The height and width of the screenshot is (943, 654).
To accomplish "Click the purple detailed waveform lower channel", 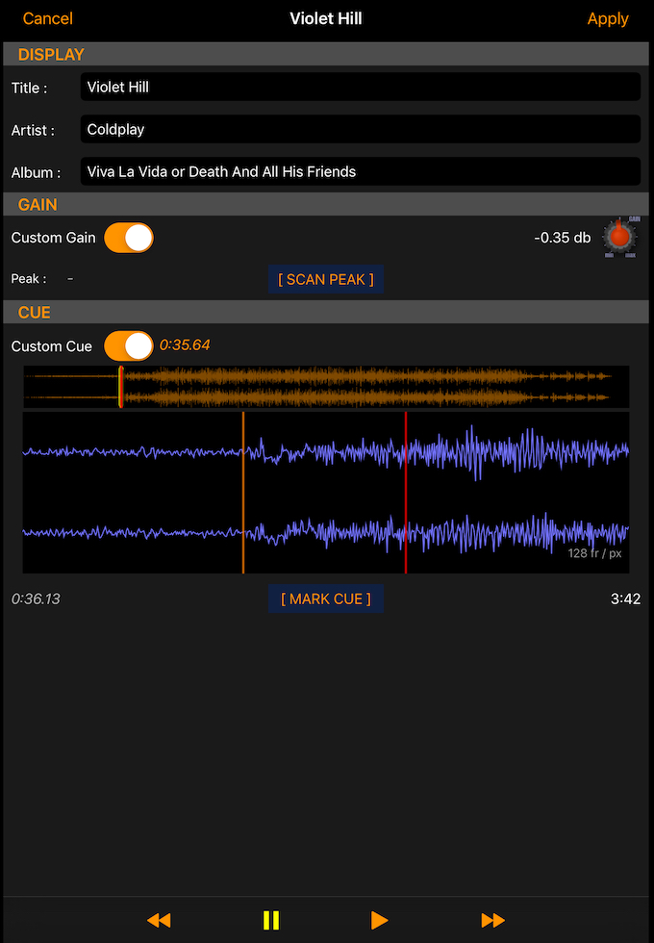I will [x=326, y=532].
